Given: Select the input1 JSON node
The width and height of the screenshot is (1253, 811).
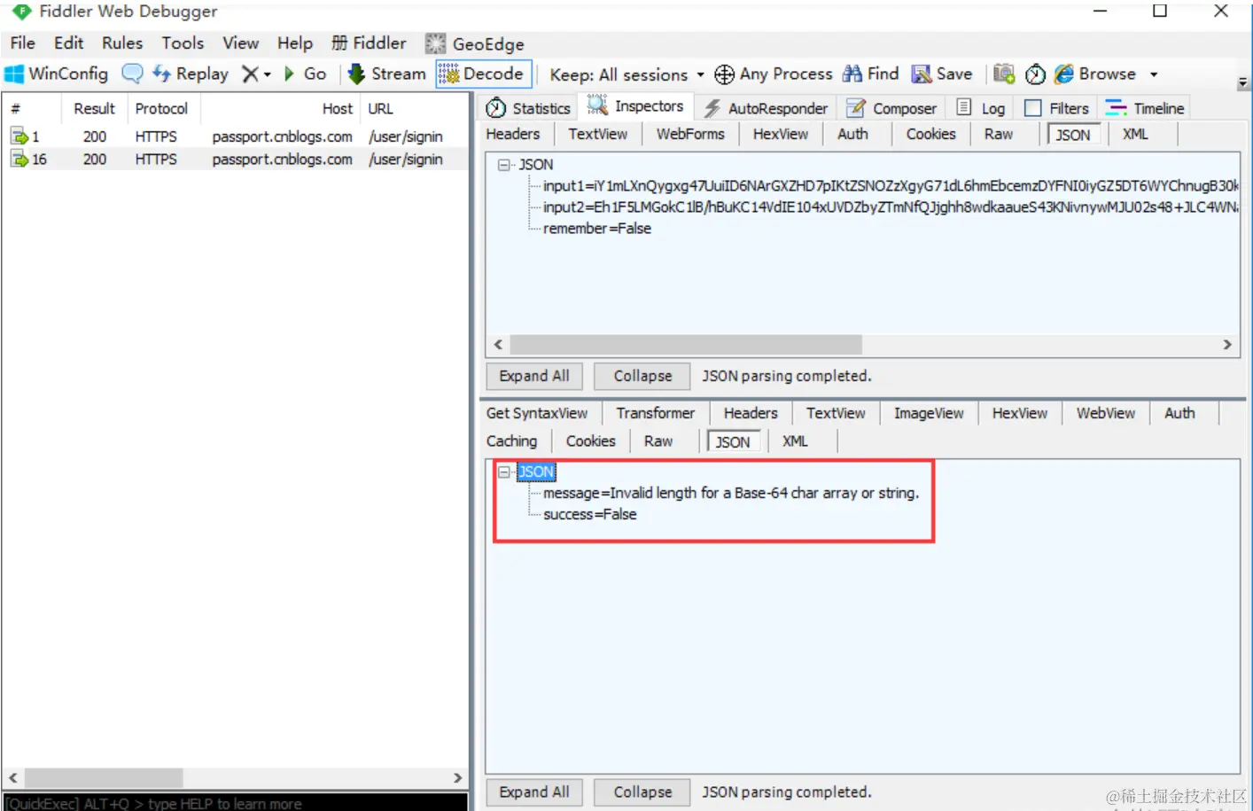Looking at the screenshot, I should tap(891, 186).
